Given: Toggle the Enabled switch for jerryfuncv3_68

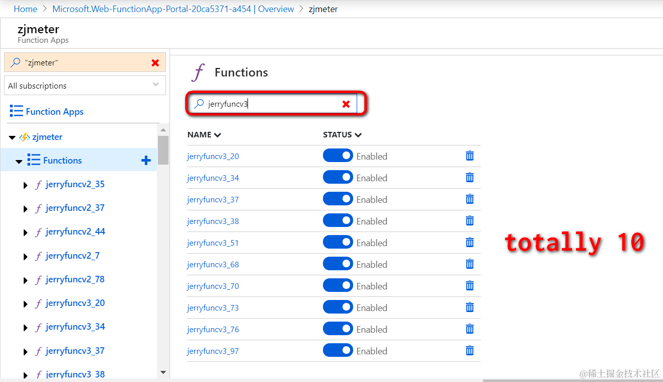Looking at the screenshot, I should (338, 264).
